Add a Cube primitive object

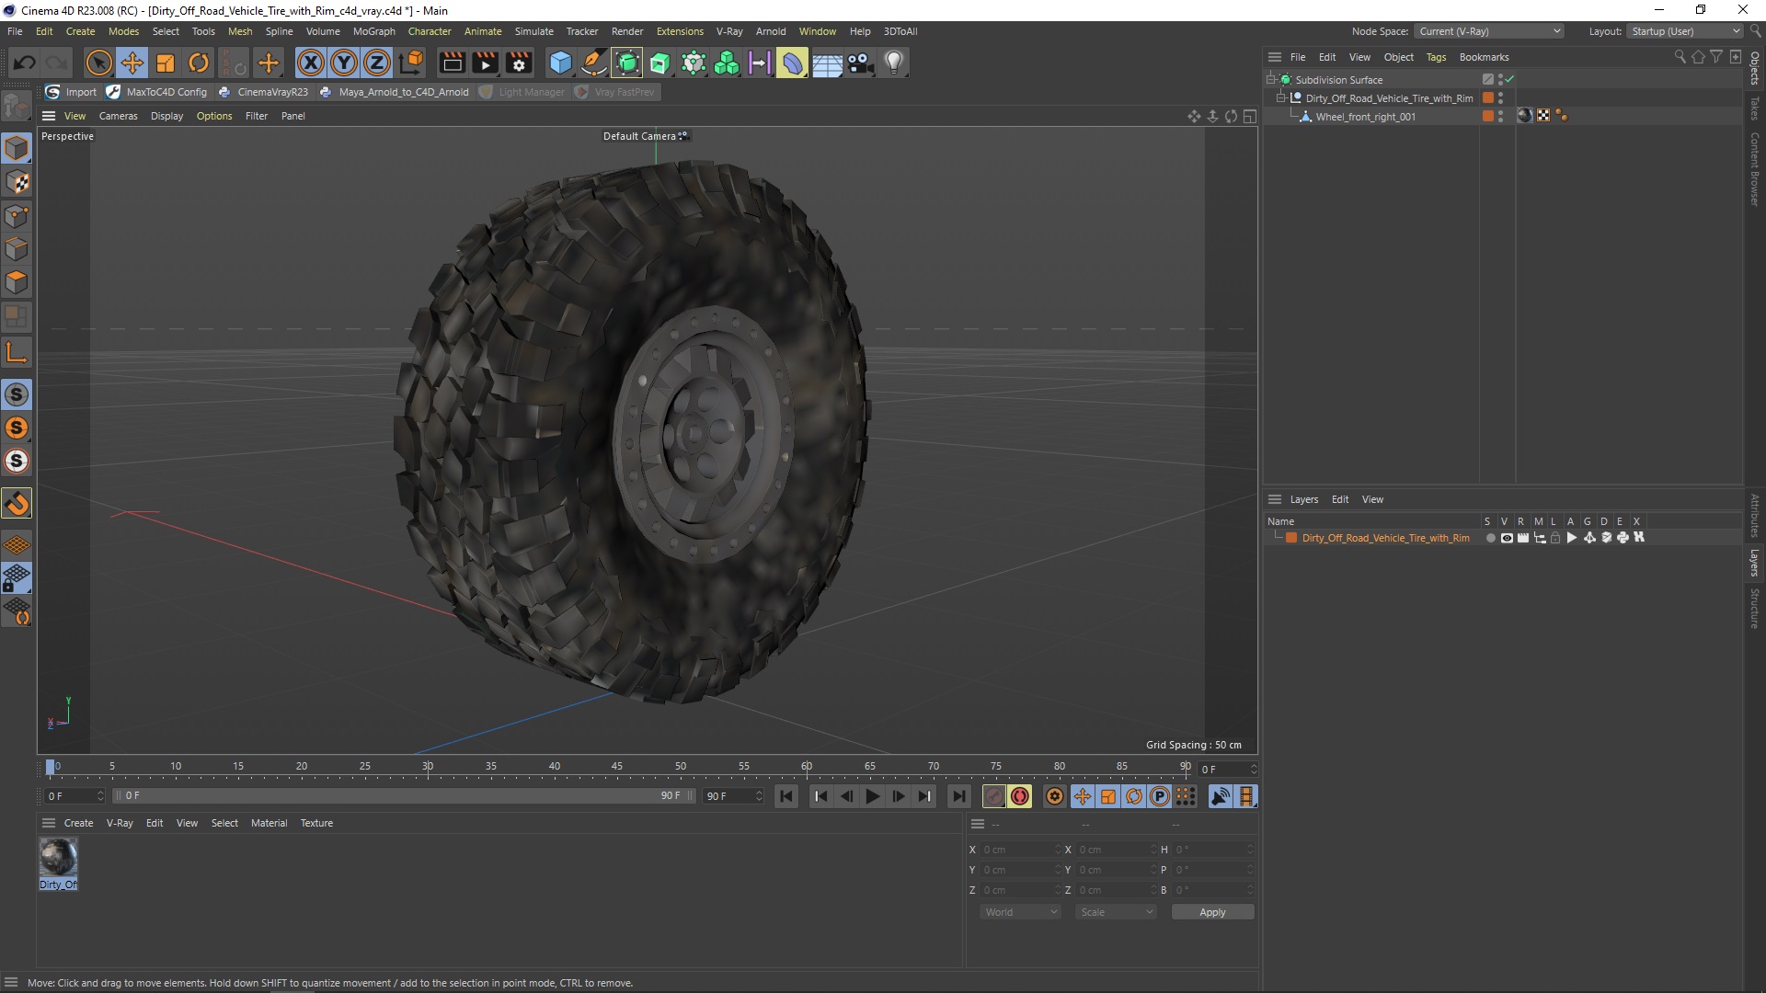(x=560, y=63)
